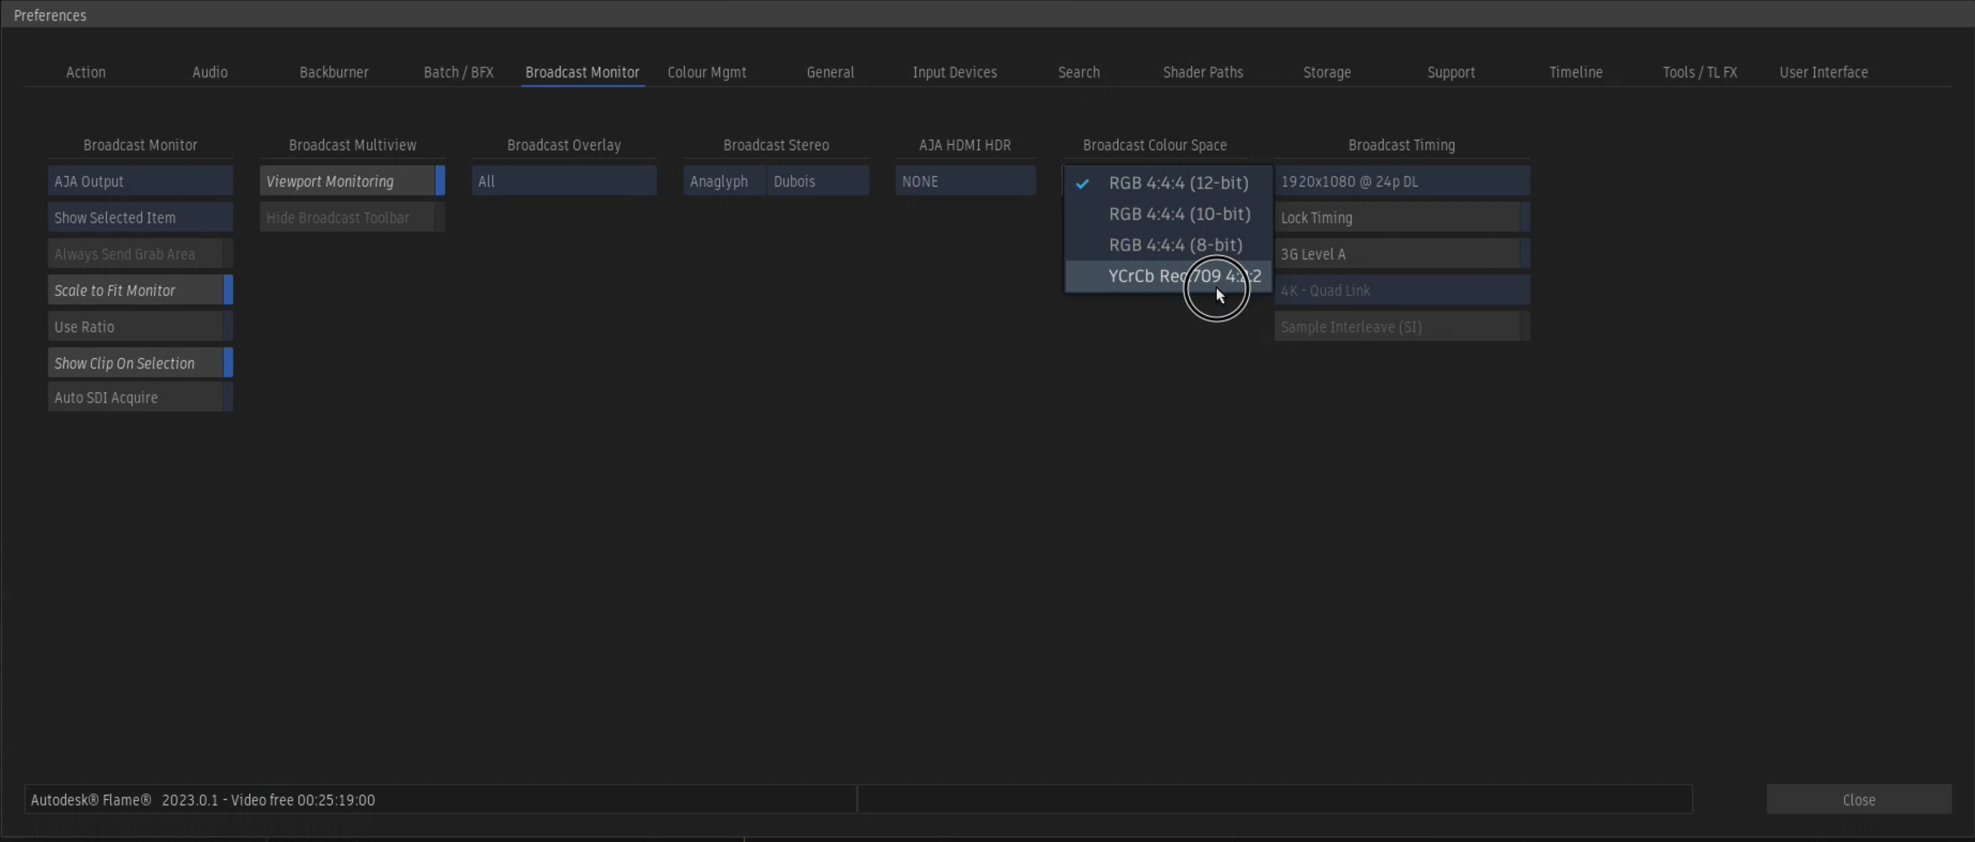Pick RGB 4:4:4 (8-bit) from list
The image size is (1975, 842).
coord(1175,245)
